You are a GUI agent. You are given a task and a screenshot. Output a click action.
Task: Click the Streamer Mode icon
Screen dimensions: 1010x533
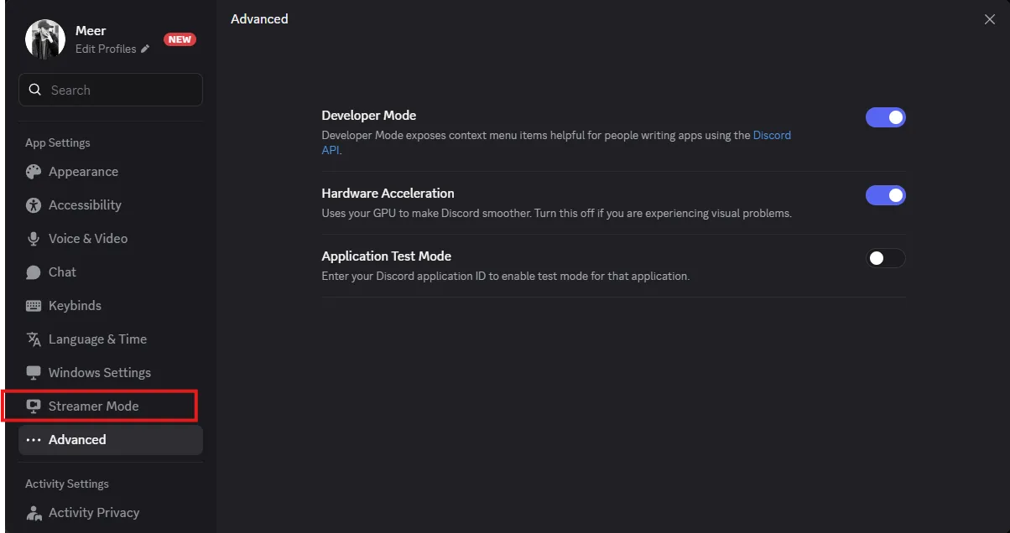pos(34,406)
